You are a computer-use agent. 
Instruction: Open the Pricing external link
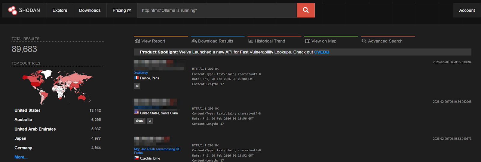tap(121, 10)
